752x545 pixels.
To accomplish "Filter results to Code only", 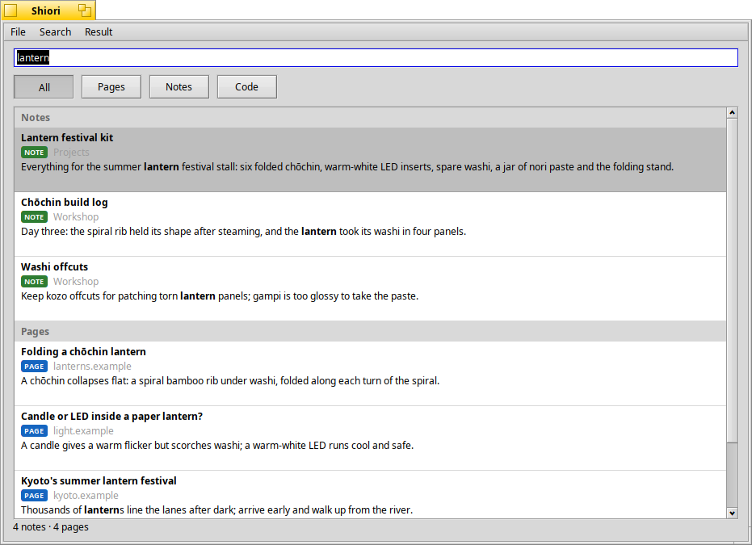I will point(246,87).
